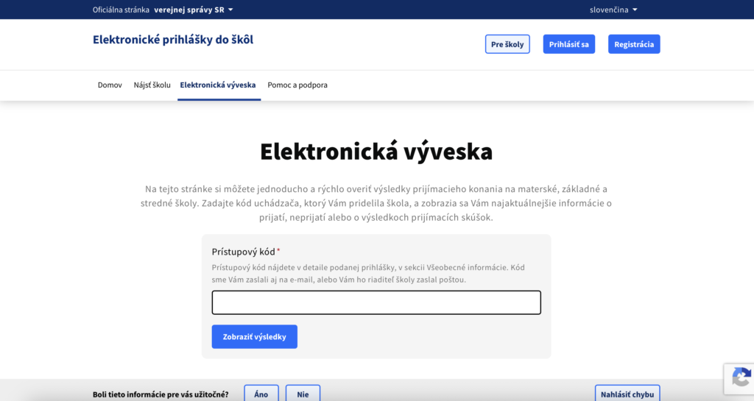Click the Elektronická výveska main heading

(x=376, y=152)
